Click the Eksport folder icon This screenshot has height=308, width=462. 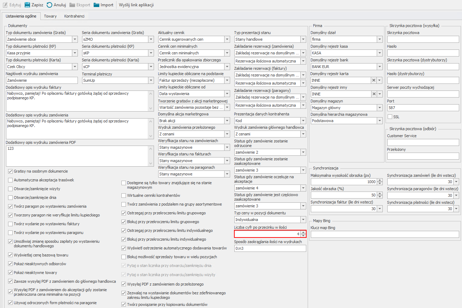coord(72,5)
